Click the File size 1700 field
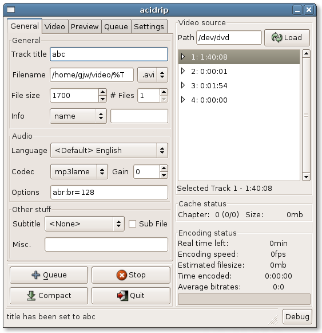The height and width of the screenshot is (333, 322). point(74,96)
